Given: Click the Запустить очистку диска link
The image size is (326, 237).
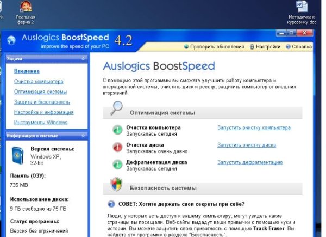Looking at the screenshot, I should click(247, 145).
